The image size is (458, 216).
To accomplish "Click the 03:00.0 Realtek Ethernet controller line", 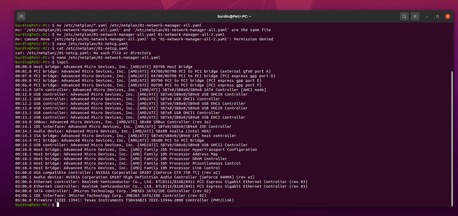I will (x=161, y=186).
